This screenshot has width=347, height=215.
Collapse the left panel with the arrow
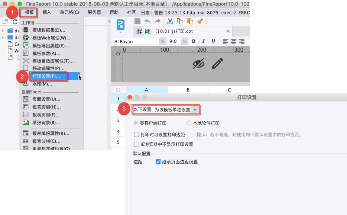109,21
